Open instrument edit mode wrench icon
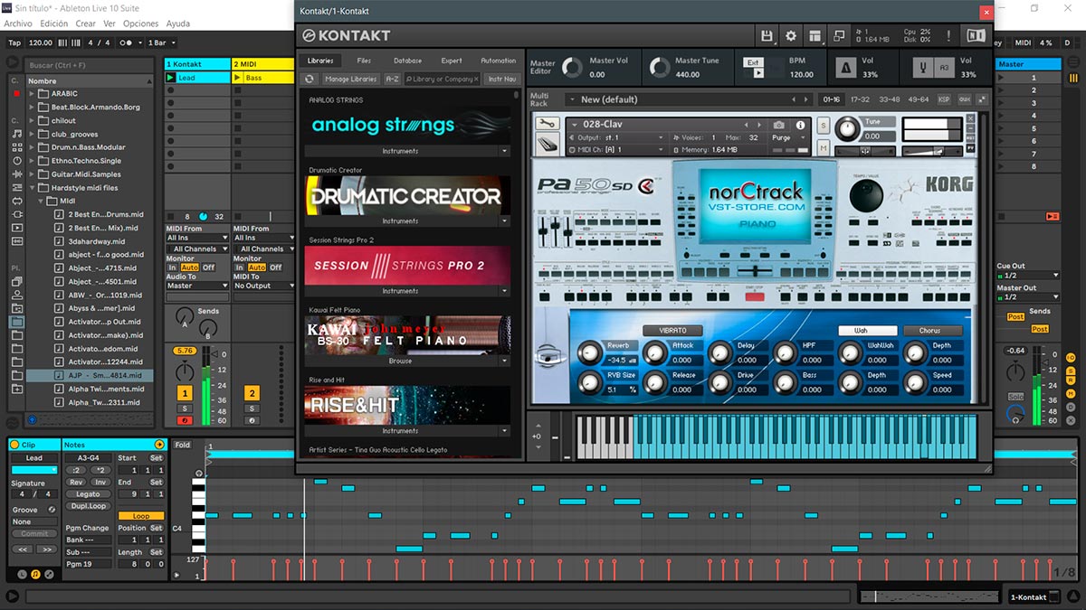 pyautogui.click(x=548, y=124)
